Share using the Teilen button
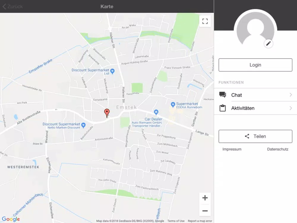This screenshot has height=223, width=297. (255, 136)
